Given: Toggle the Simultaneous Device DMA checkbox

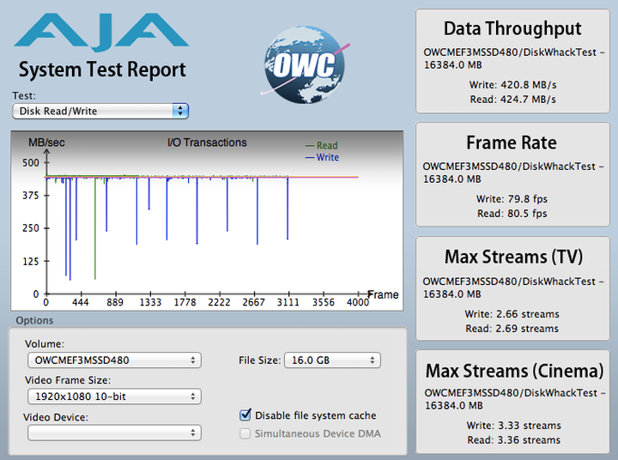Looking at the screenshot, I should tap(247, 433).
